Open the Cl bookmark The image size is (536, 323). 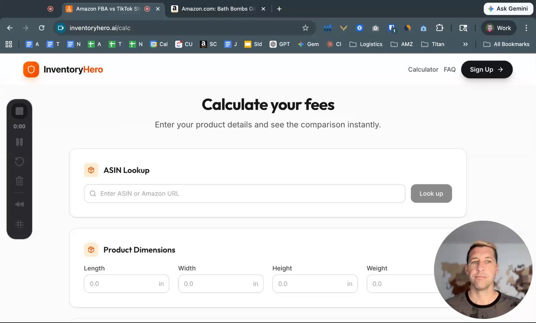[334, 44]
